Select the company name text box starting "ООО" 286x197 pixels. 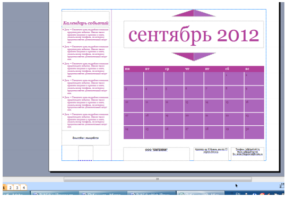(157, 154)
